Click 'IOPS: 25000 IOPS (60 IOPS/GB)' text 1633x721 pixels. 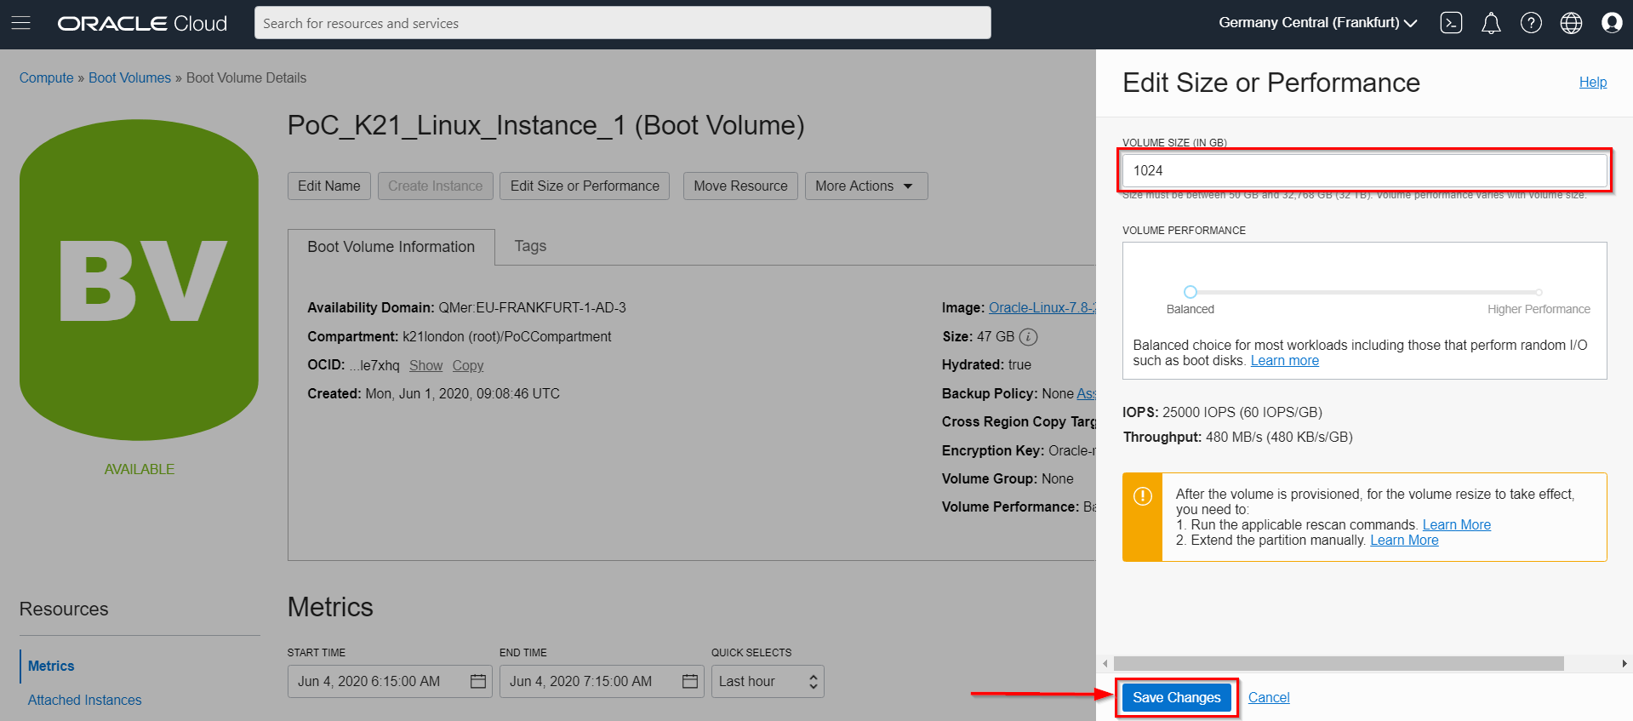[1222, 412]
